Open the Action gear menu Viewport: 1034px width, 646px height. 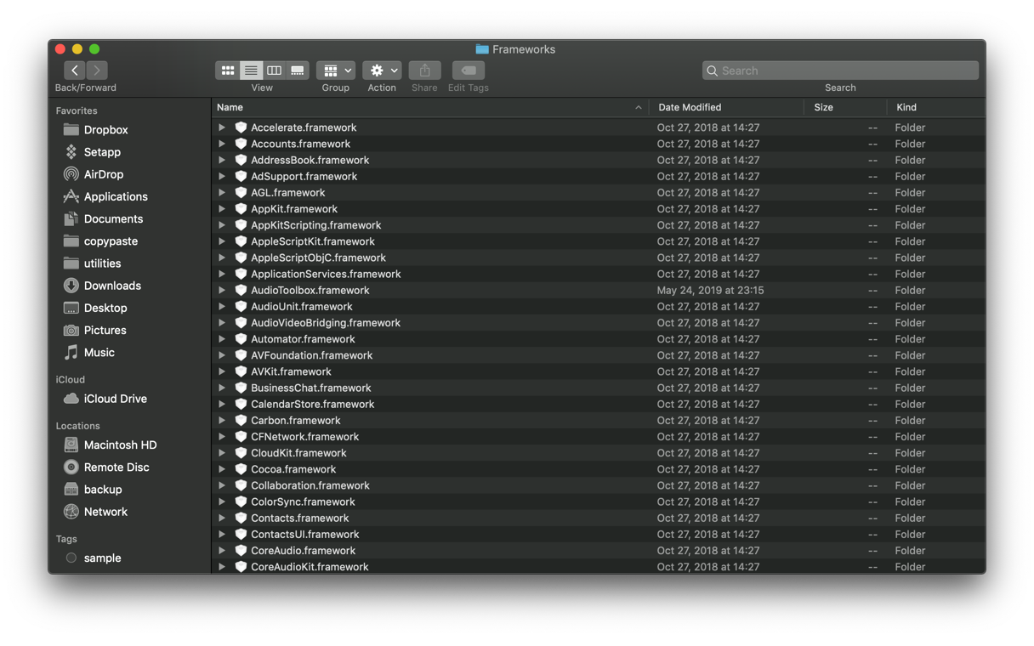[x=382, y=71]
